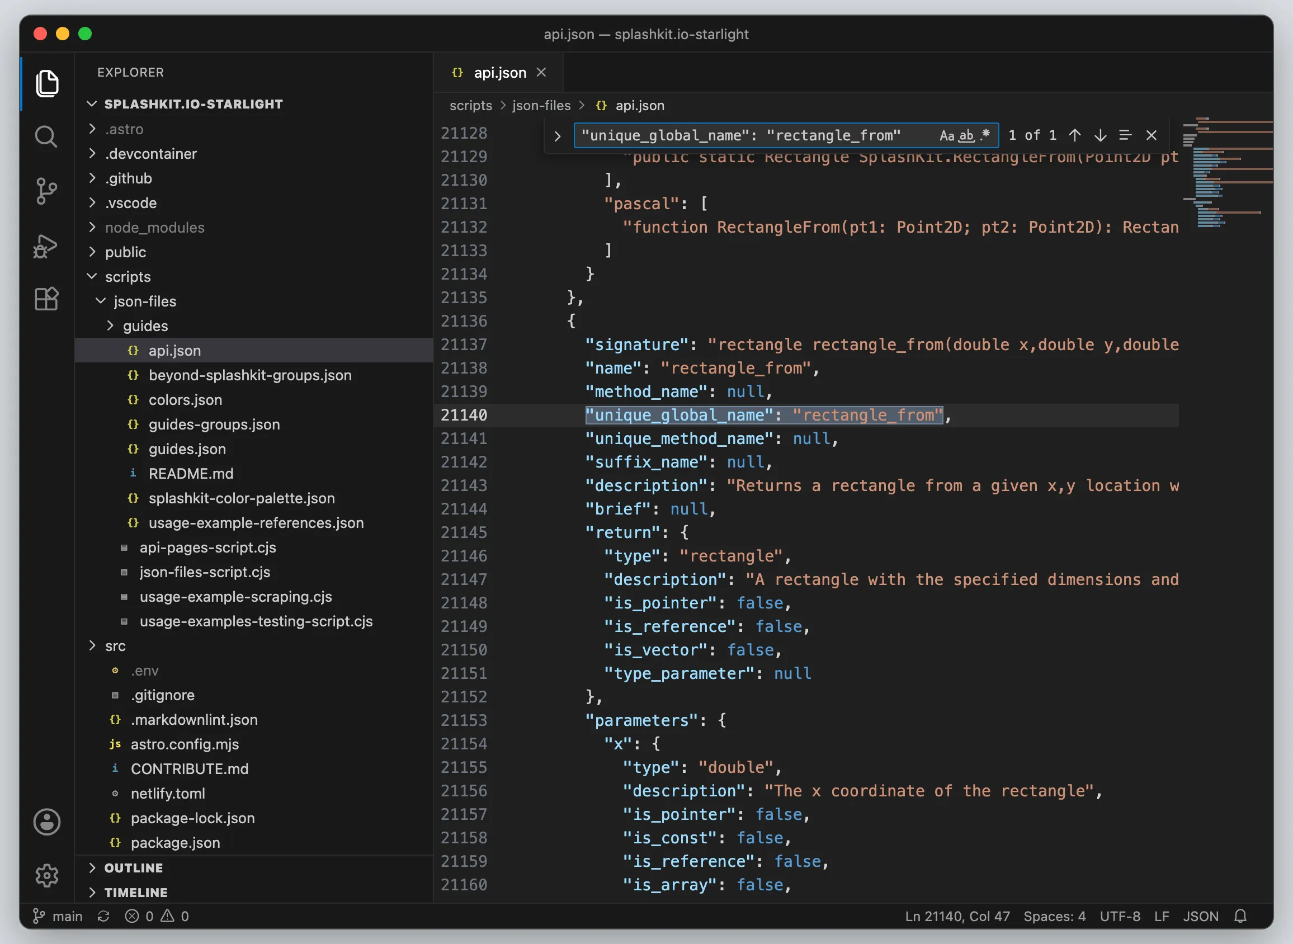Open the Manage gear menu
Screen dimensions: 1293x944
click(47, 875)
